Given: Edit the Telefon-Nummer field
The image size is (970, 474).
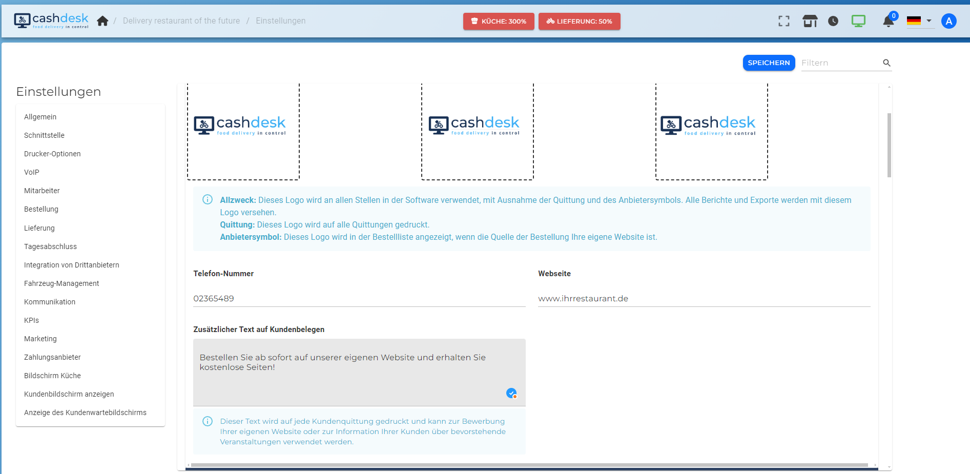Looking at the screenshot, I should [359, 298].
